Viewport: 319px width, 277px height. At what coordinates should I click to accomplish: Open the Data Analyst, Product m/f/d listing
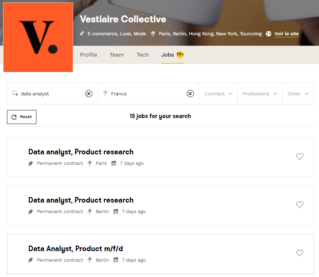76,249
